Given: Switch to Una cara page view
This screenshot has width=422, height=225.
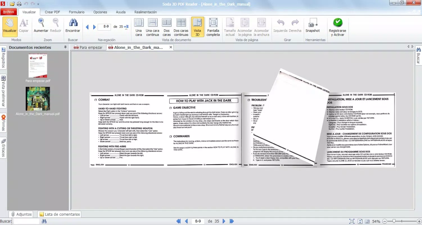Looking at the screenshot, I should coord(139,27).
